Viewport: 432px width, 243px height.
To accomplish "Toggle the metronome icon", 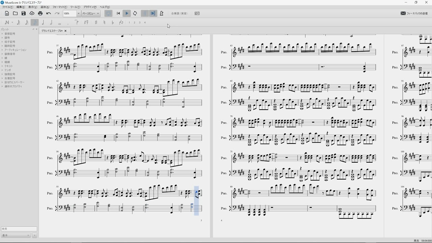I will point(161,13).
